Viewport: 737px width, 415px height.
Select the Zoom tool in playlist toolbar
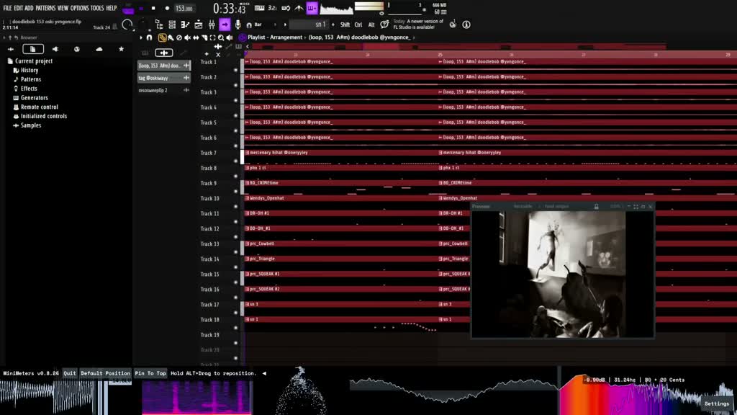(221, 37)
